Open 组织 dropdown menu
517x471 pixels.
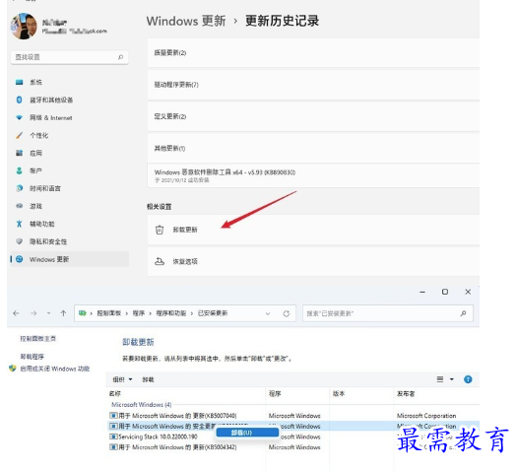(x=122, y=379)
